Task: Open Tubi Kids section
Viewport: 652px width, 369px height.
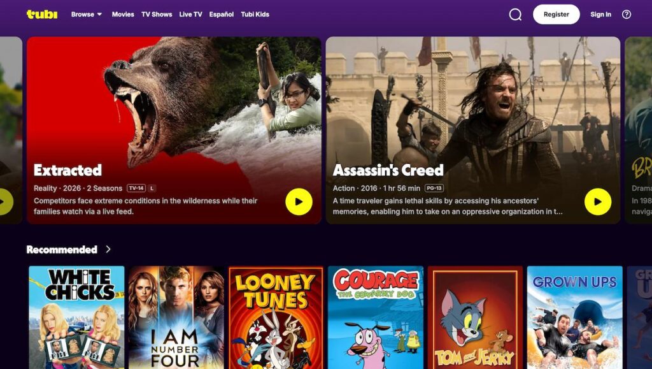Action: point(255,14)
